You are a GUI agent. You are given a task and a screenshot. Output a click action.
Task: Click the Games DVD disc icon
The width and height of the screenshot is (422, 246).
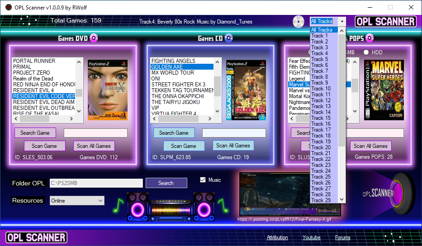click(94, 38)
